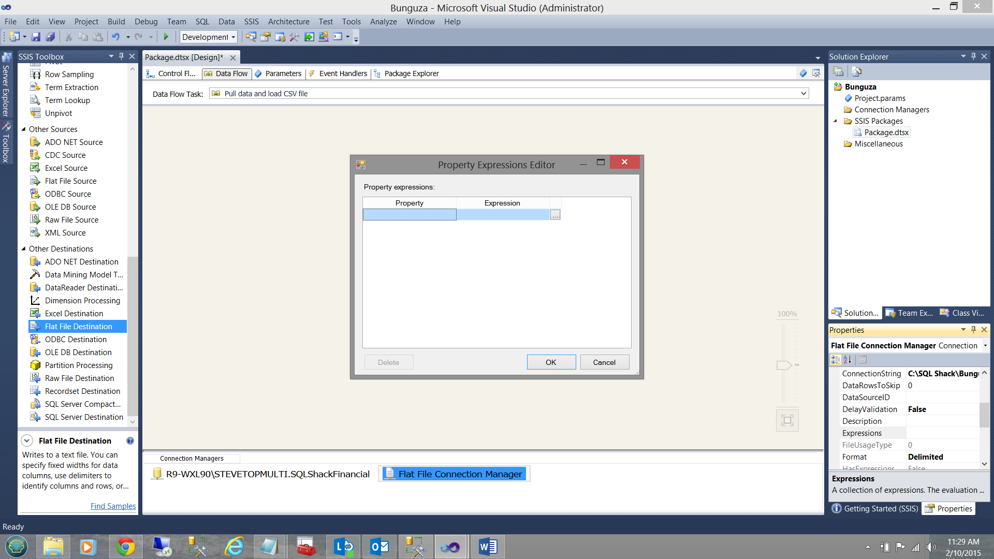The image size is (994, 559).
Task: Open the Development configuration dropdown
Action: pyautogui.click(x=233, y=37)
